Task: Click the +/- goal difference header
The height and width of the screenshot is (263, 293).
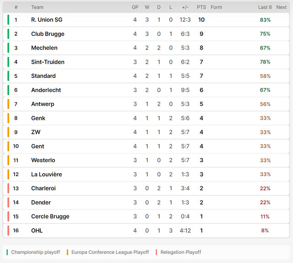Action: click(185, 7)
